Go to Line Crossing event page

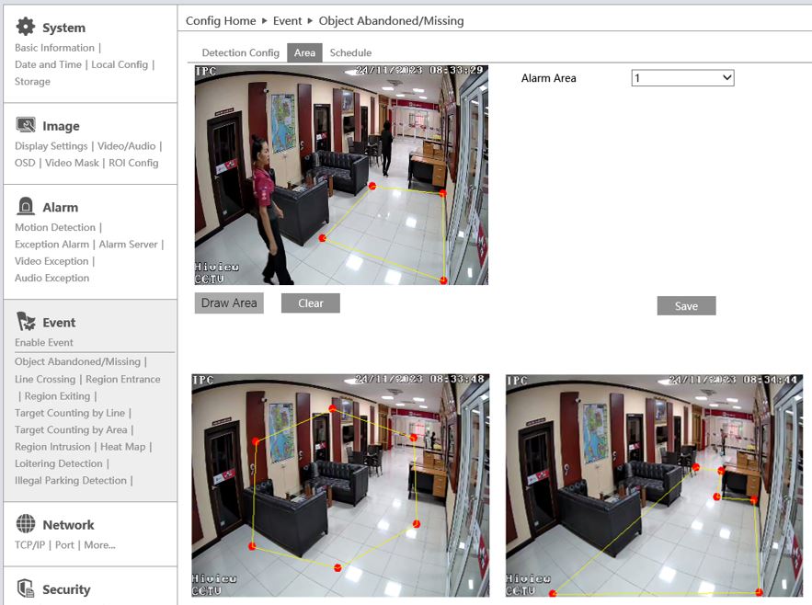tap(45, 379)
